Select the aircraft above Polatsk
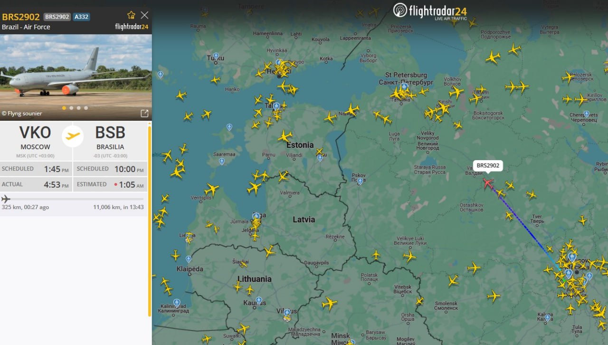608x345 pixels. 376,255
